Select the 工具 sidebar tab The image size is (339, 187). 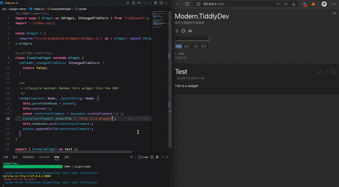195,46
